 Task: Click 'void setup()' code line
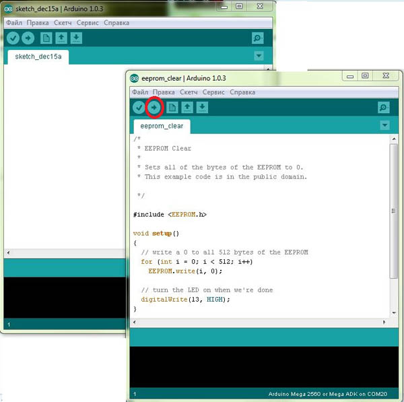click(156, 234)
